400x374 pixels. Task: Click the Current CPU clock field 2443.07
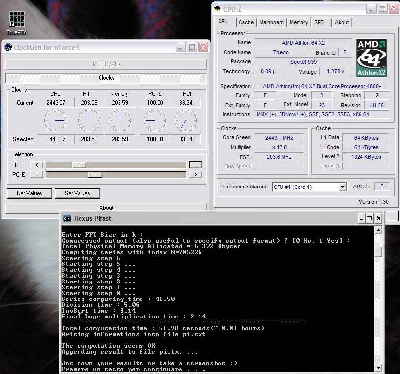56,103
